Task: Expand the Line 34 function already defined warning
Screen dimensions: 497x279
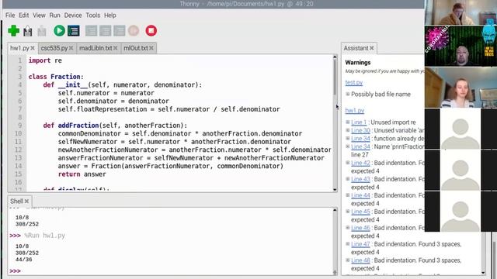Action: 348,138
